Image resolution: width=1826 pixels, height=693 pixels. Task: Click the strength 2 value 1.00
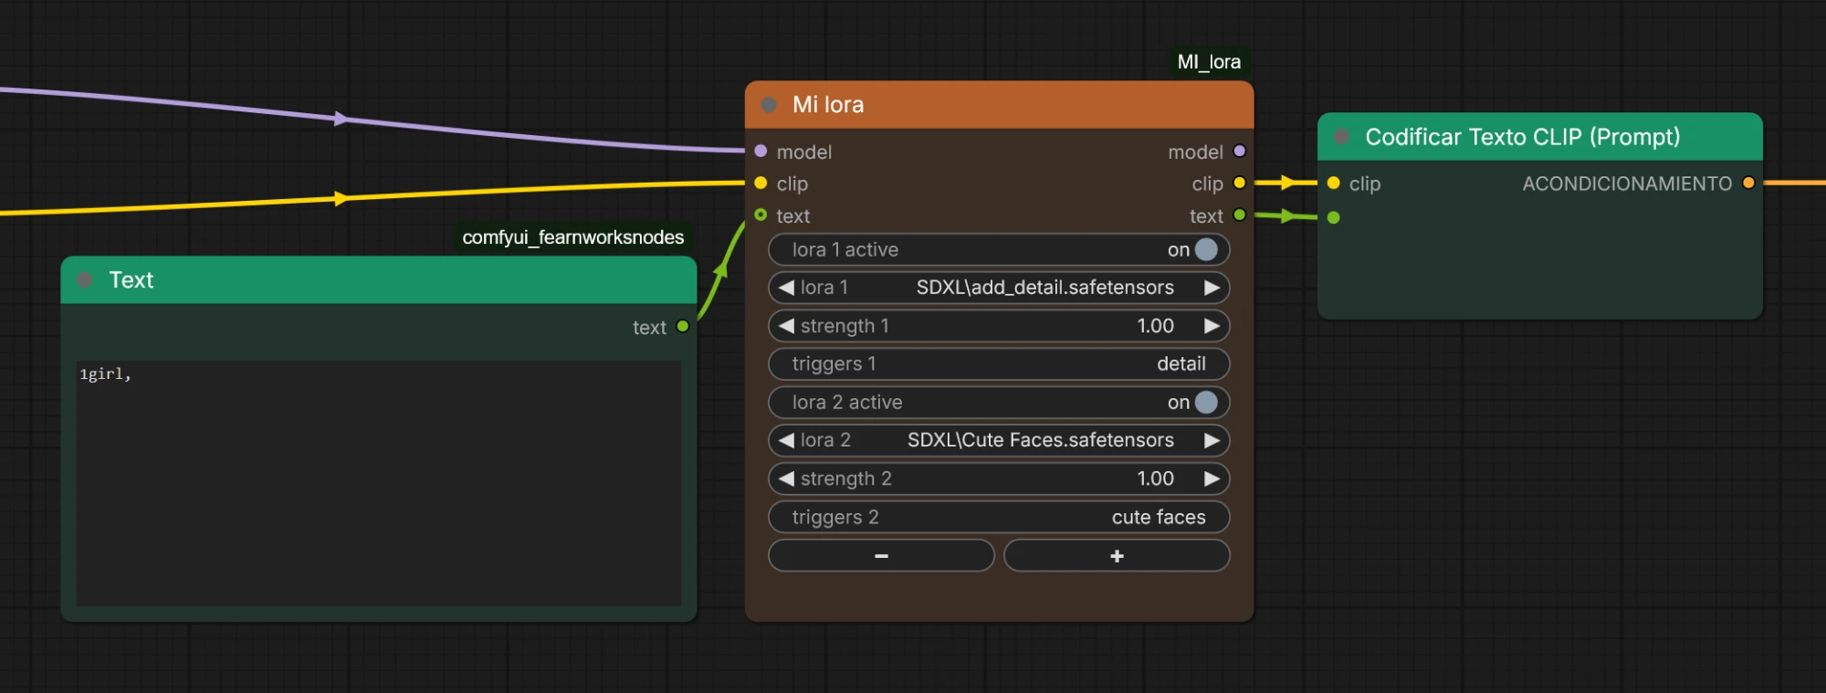(1155, 478)
